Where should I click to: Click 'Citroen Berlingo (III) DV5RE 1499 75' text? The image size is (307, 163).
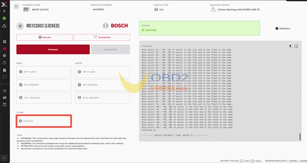239,10
